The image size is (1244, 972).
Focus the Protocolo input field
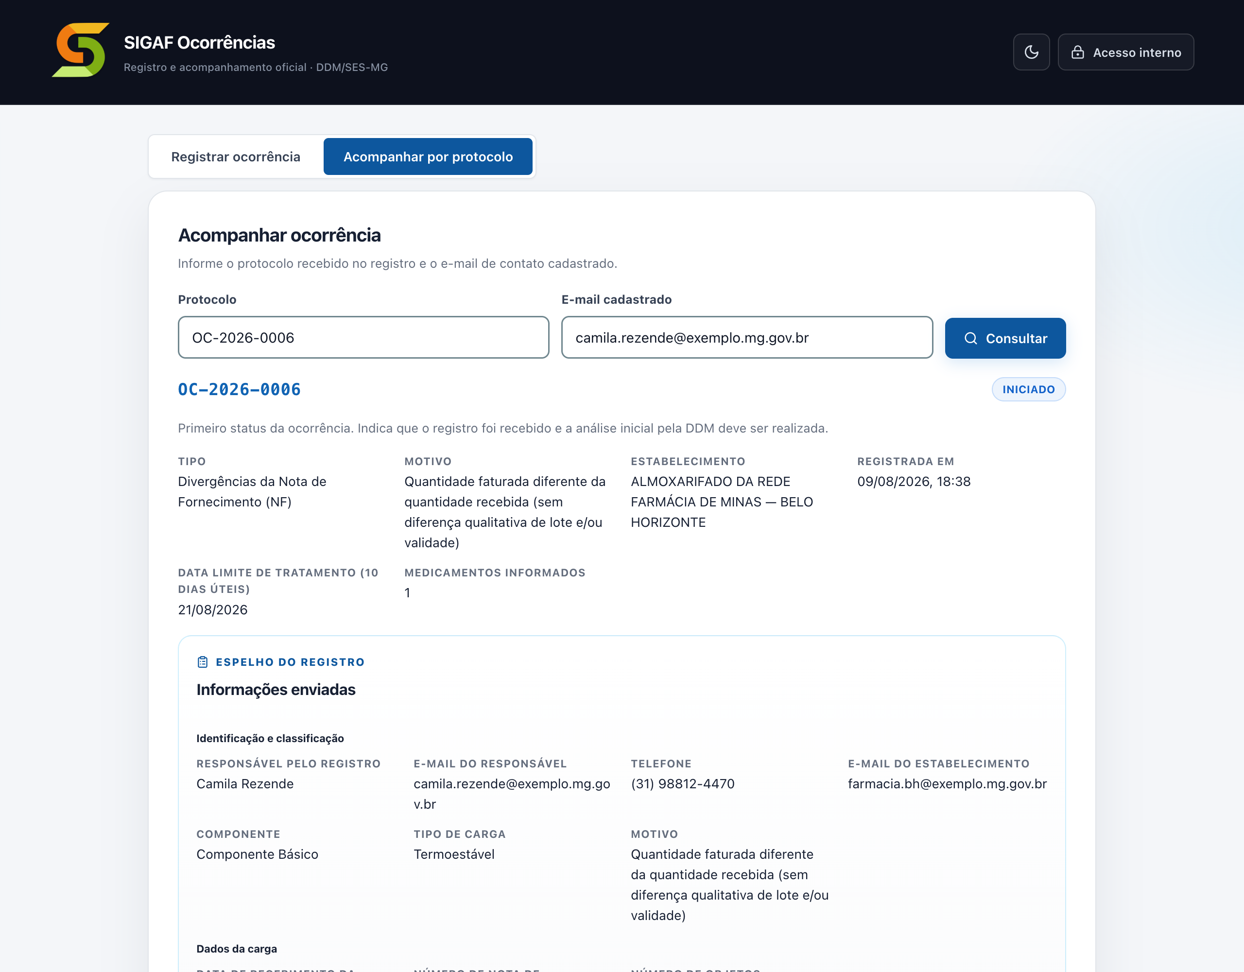(x=363, y=338)
